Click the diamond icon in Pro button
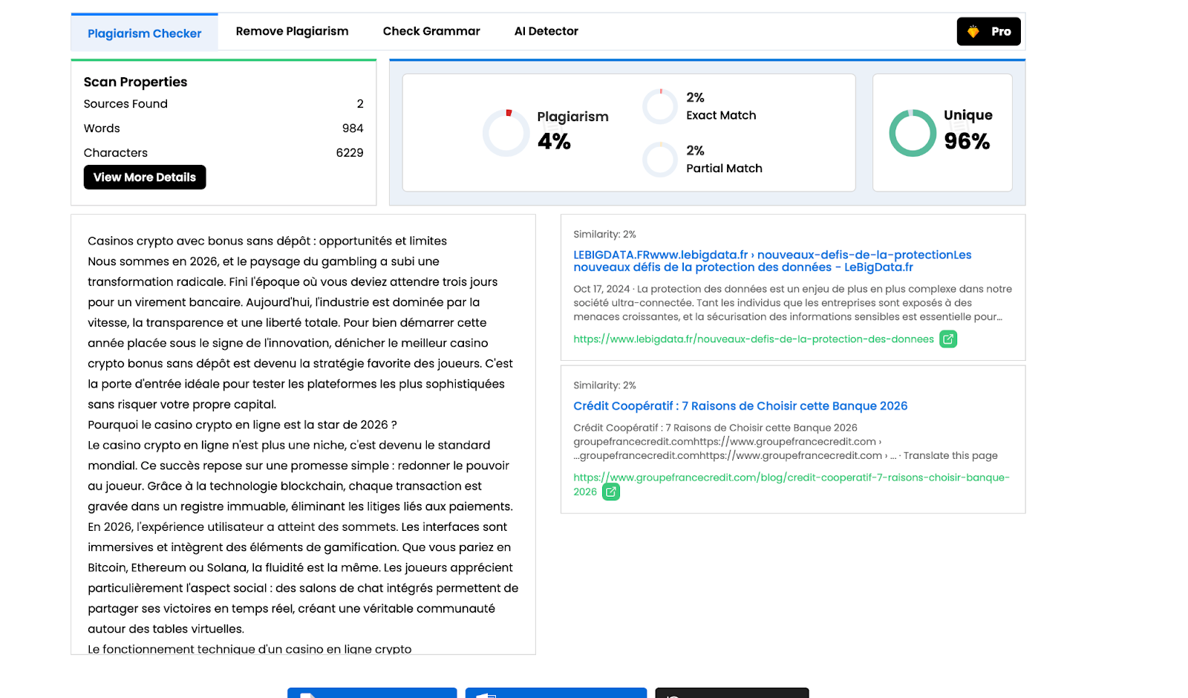 pyautogui.click(x=973, y=32)
